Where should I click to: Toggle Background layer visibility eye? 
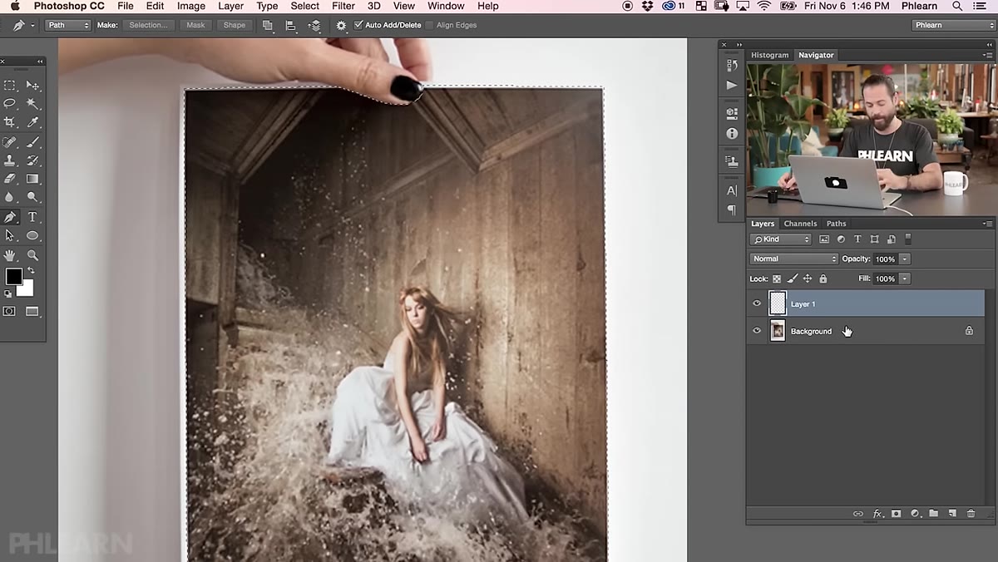(757, 331)
